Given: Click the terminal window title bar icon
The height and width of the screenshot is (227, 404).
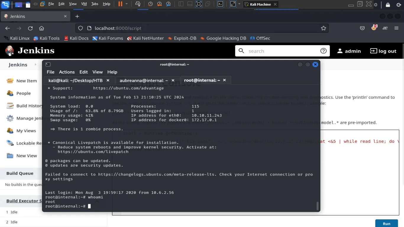Looking at the screenshot, I should tap(48, 64).
